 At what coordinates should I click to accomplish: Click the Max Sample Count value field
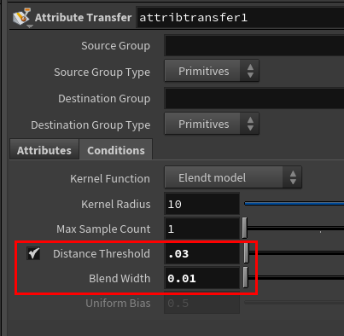[202, 229]
